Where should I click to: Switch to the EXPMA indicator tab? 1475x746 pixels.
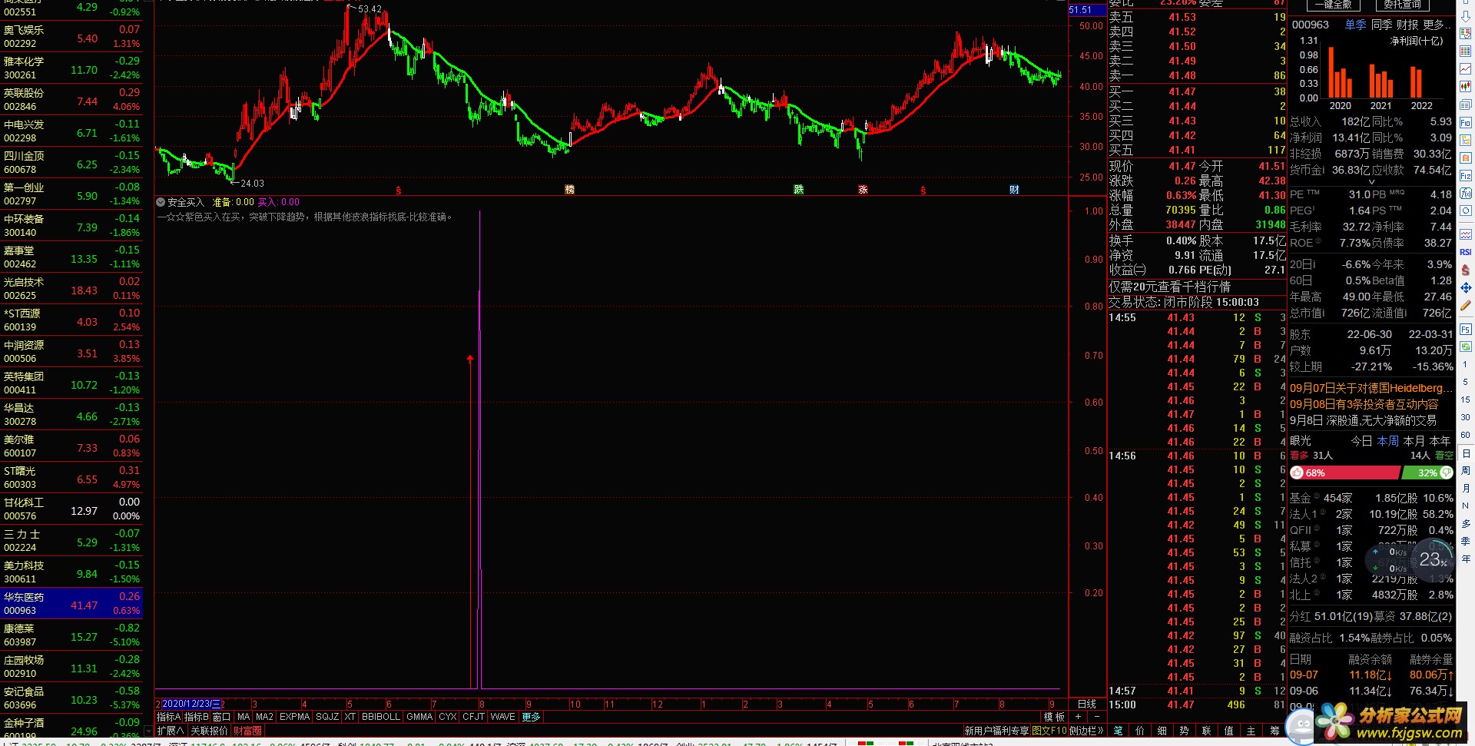(x=294, y=717)
